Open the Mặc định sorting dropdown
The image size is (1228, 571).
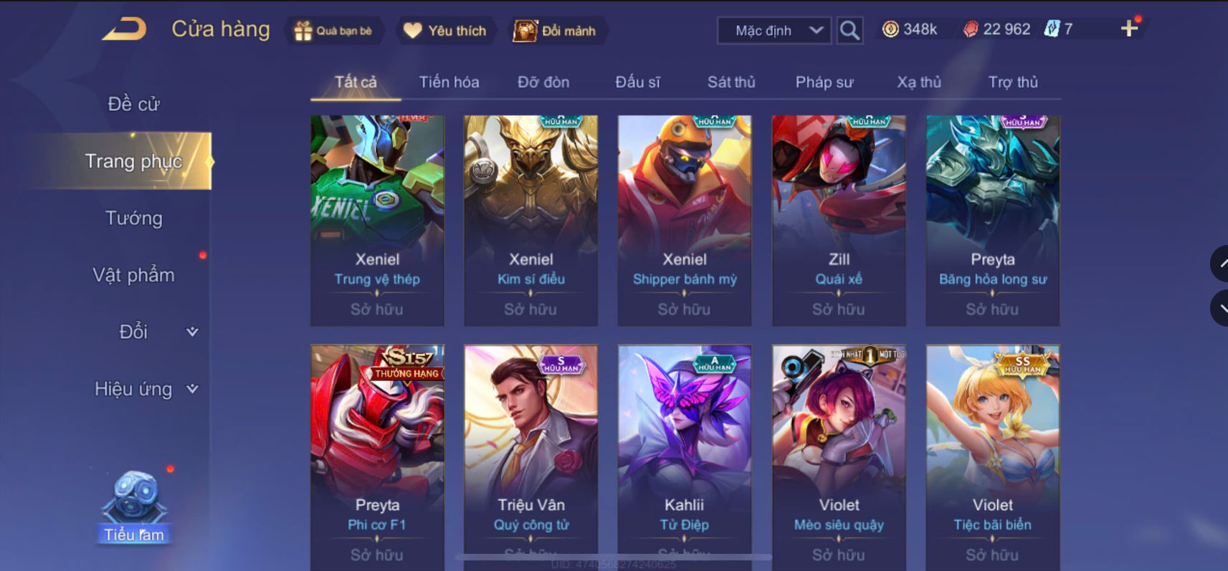tap(774, 30)
